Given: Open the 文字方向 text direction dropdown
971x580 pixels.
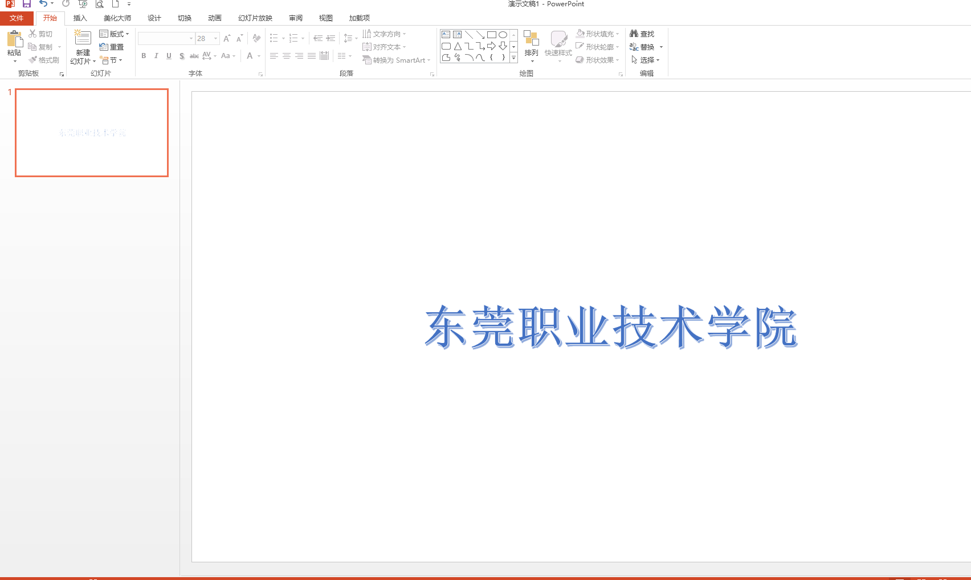Looking at the screenshot, I should click(384, 34).
